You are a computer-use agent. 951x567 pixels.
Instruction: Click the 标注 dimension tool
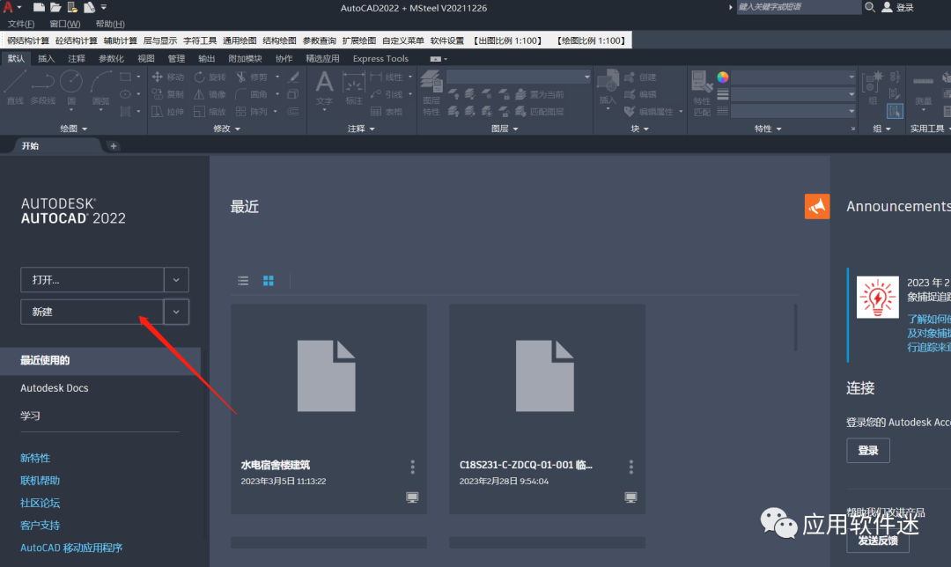tap(353, 89)
